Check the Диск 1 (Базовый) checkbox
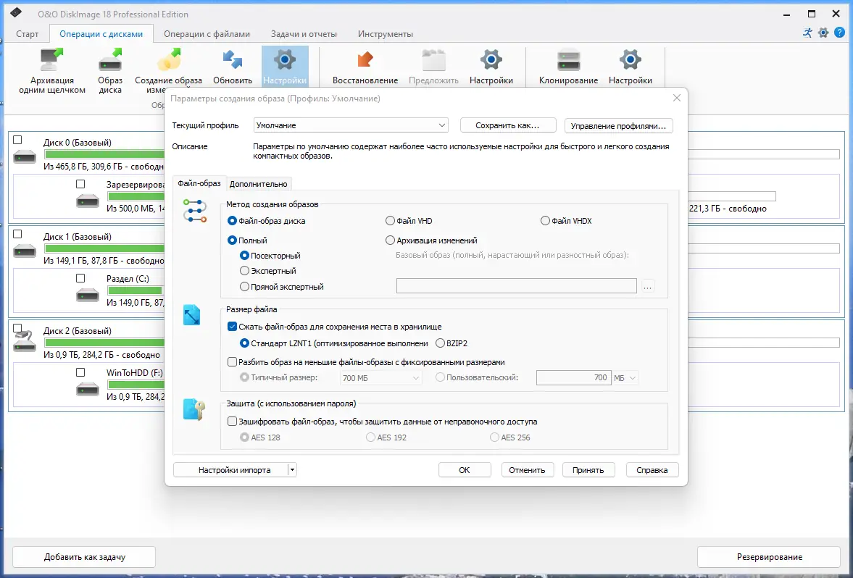This screenshot has height=578, width=853. tap(17, 234)
